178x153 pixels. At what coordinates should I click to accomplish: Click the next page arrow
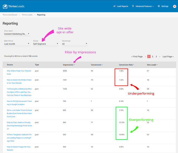tap(160, 56)
